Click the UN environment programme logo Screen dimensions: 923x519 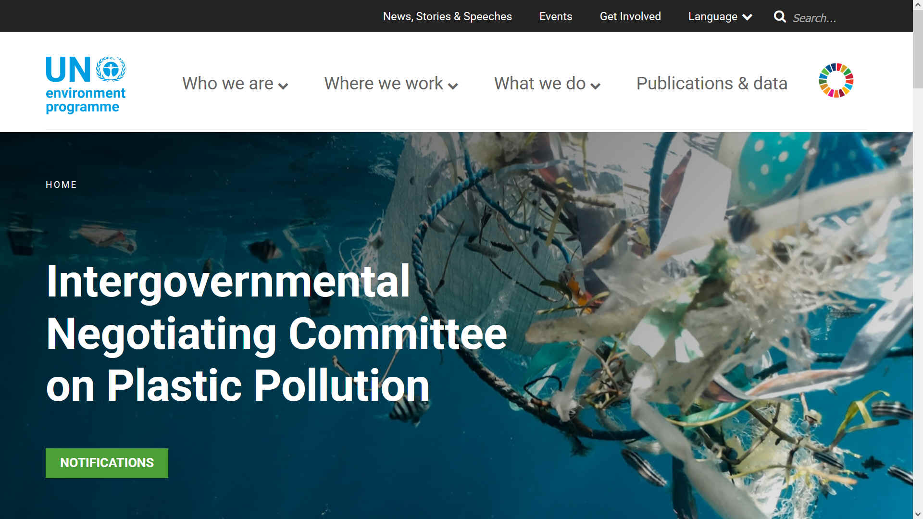click(x=86, y=85)
